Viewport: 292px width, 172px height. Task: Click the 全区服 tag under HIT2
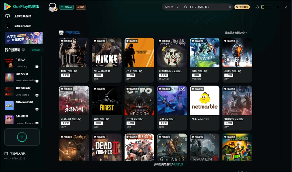[65, 75]
